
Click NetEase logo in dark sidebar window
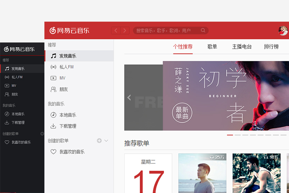[x=19, y=49]
